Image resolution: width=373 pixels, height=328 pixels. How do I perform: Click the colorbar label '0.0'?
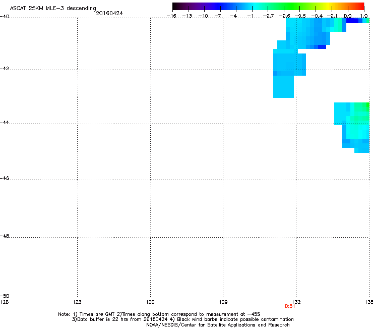[x=348, y=16]
